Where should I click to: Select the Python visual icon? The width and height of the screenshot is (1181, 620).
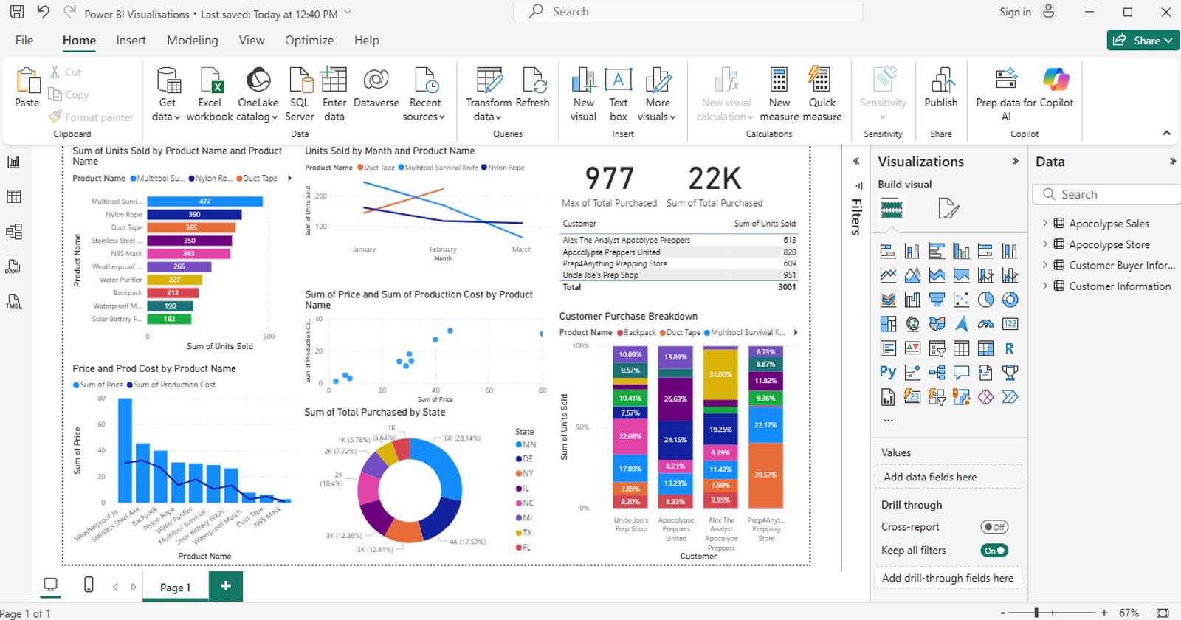coord(888,372)
